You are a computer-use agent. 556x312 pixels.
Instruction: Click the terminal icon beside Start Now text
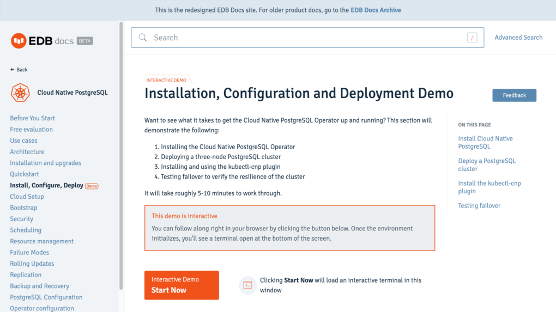pyautogui.click(x=247, y=285)
